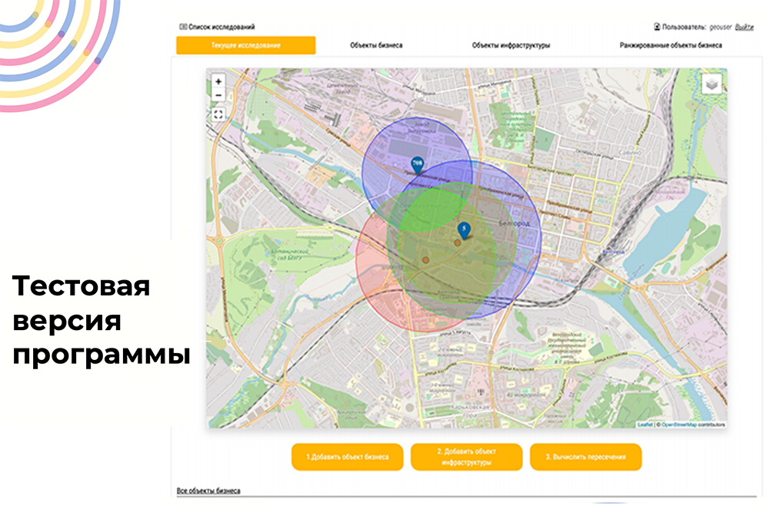This screenshot has height=512, width=769.
Task: Select the orange dot inside the red circle
Action: coord(425,261)
